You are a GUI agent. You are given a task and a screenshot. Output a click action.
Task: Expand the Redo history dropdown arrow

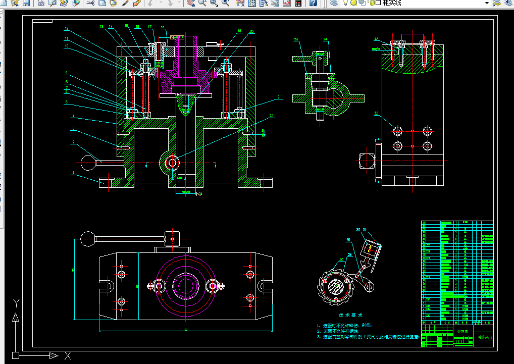(x=179, y=3)
